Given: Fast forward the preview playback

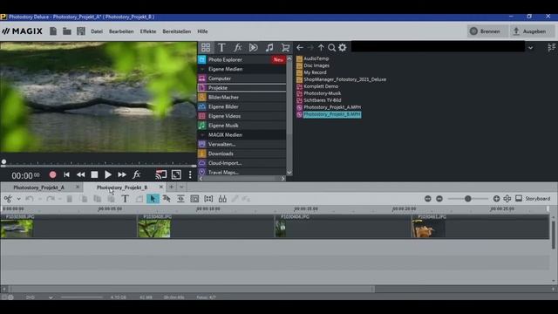Looking at the screenshot, I should [122, 174].
